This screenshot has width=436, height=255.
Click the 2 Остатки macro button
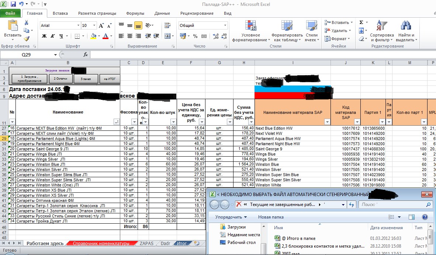pyautogui.click(x=60, y=78)
